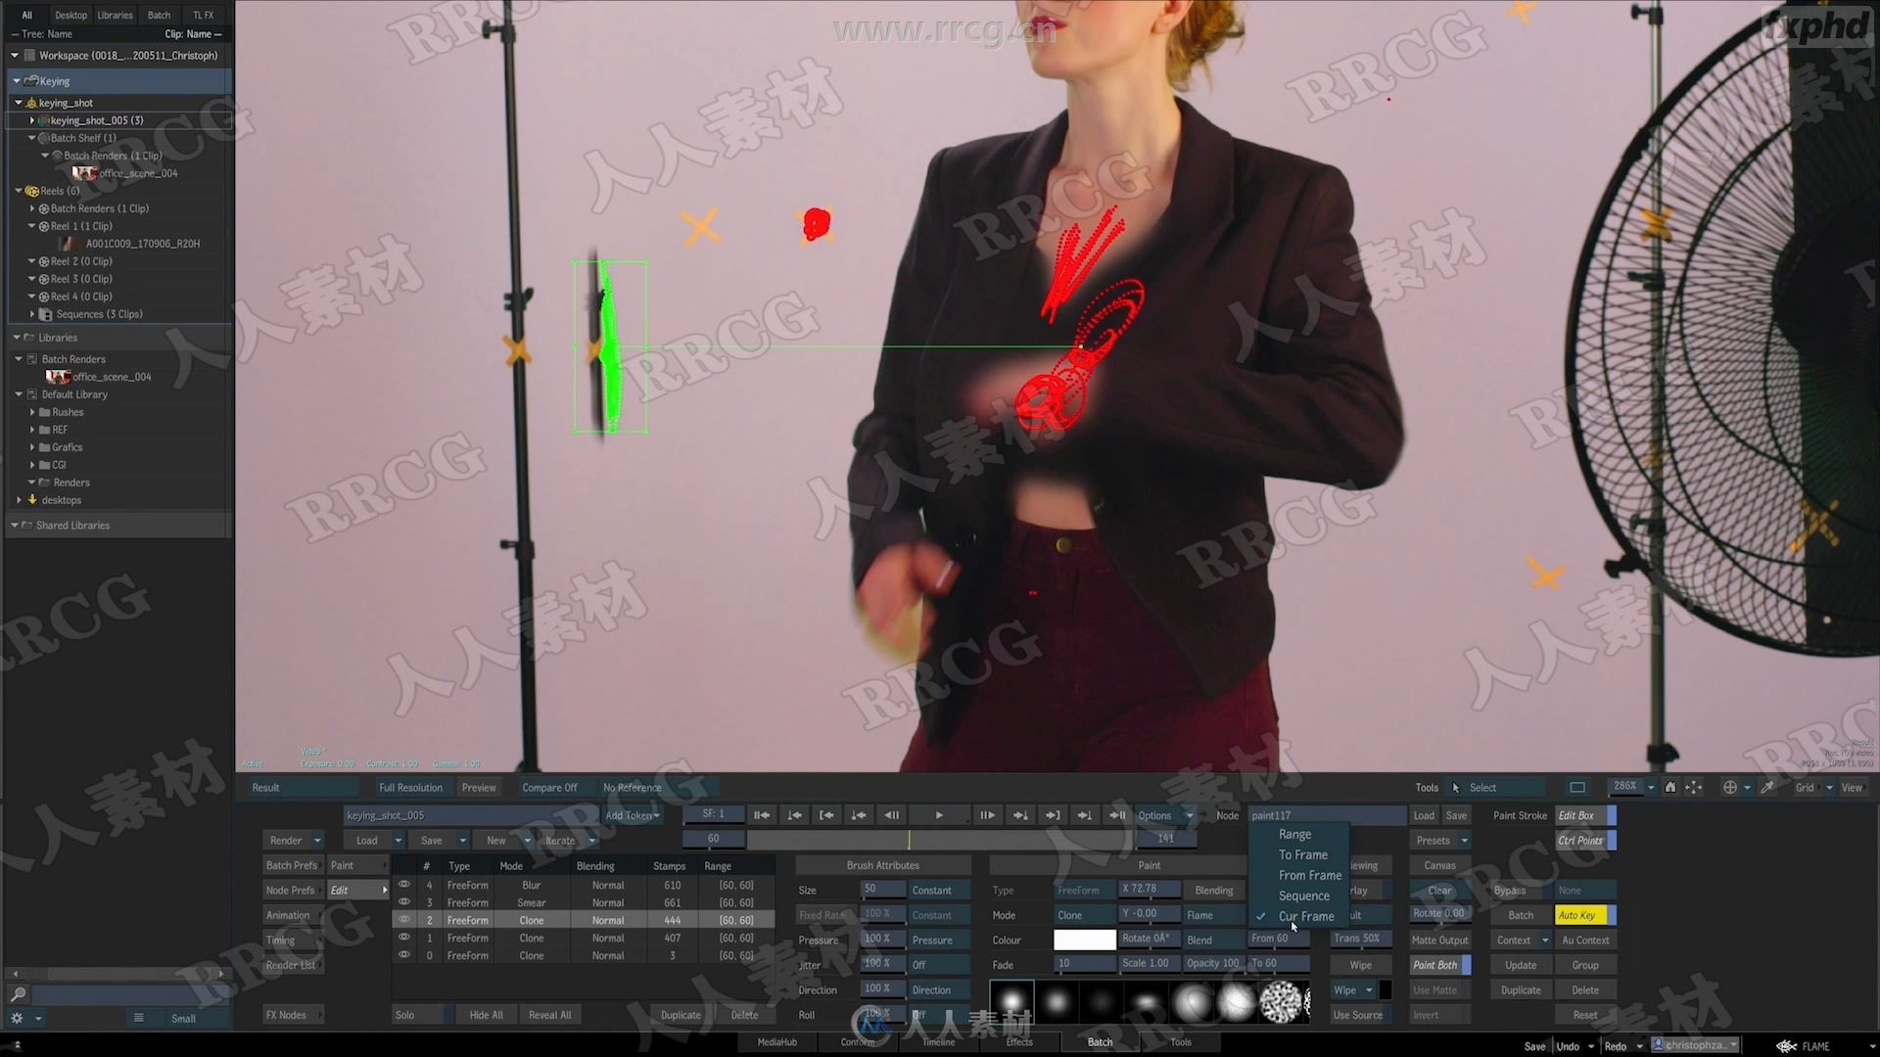Toggle visibility of FreeForm Blur layer

click(404, 886)
